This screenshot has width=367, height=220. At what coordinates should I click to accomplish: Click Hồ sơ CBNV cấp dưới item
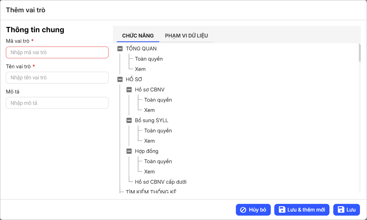[160, 182]
